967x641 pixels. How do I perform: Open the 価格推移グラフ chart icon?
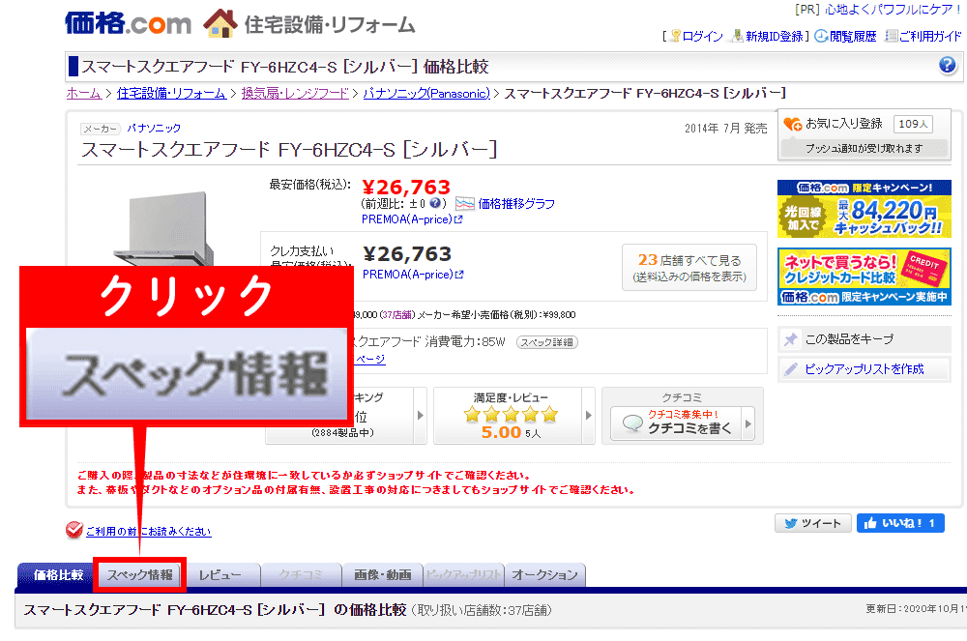click(464, 203)
